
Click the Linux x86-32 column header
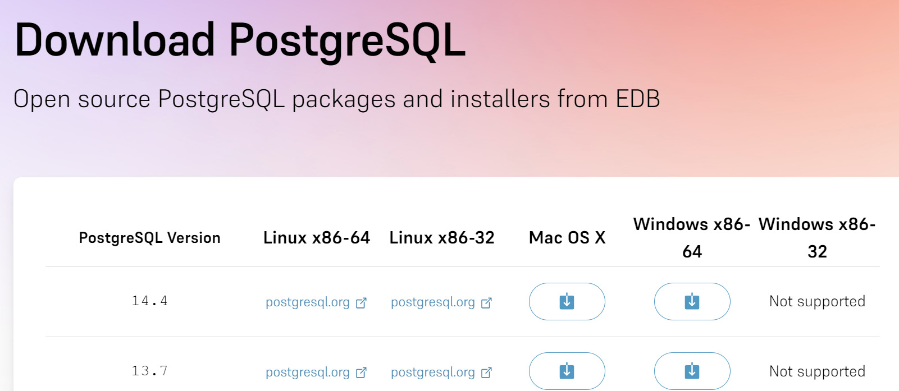[x=442, y=238]
